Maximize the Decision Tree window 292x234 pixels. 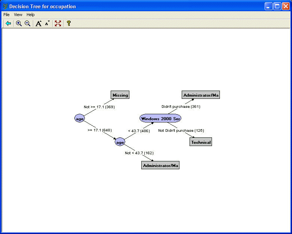coord(277,6)
